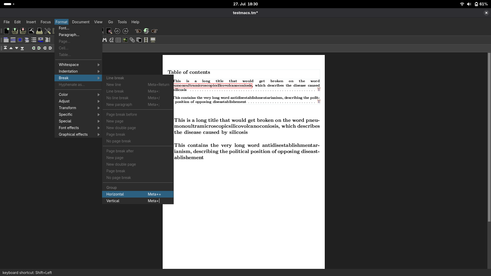491x276 pixels.
Task: Click the monitor presentation icon
Action: (153, 40)
